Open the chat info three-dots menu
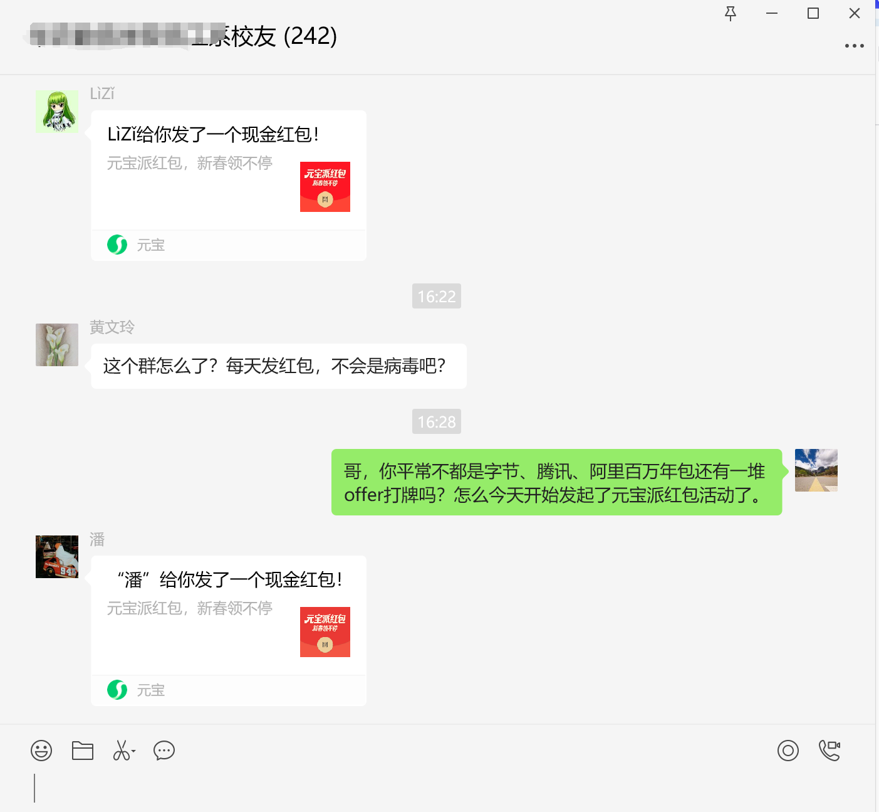Viewport: 879px width, 812px height. click(x=855, y=46)
